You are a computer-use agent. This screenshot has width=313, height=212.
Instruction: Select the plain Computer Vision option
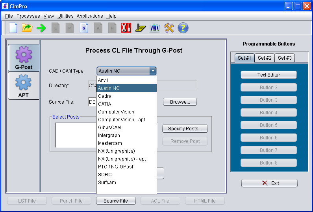126,111
